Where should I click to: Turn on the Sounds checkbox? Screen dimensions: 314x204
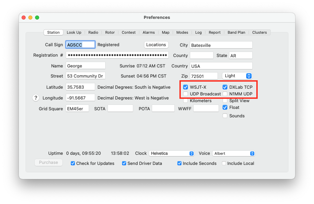225,116
